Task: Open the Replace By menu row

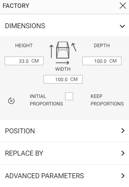Action: pyautogui.click(x=64, y=153)
